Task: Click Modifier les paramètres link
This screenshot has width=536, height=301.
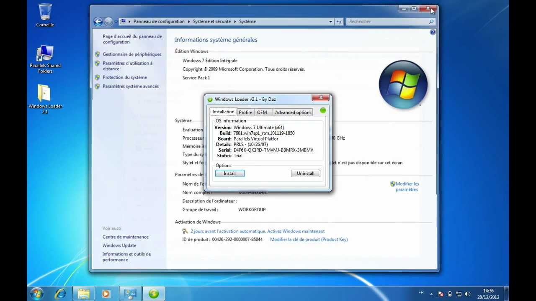Action: coord(407,187)
